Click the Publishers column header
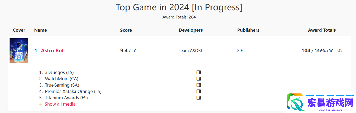Screen dimensions: 356x113 (x=248, y=30)
